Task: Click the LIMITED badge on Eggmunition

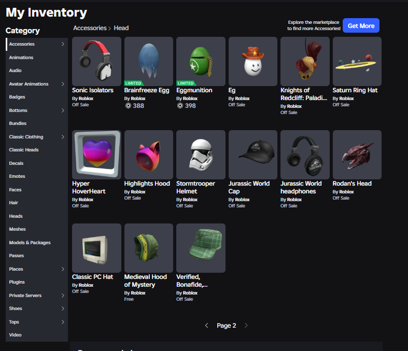Action: 186,83
